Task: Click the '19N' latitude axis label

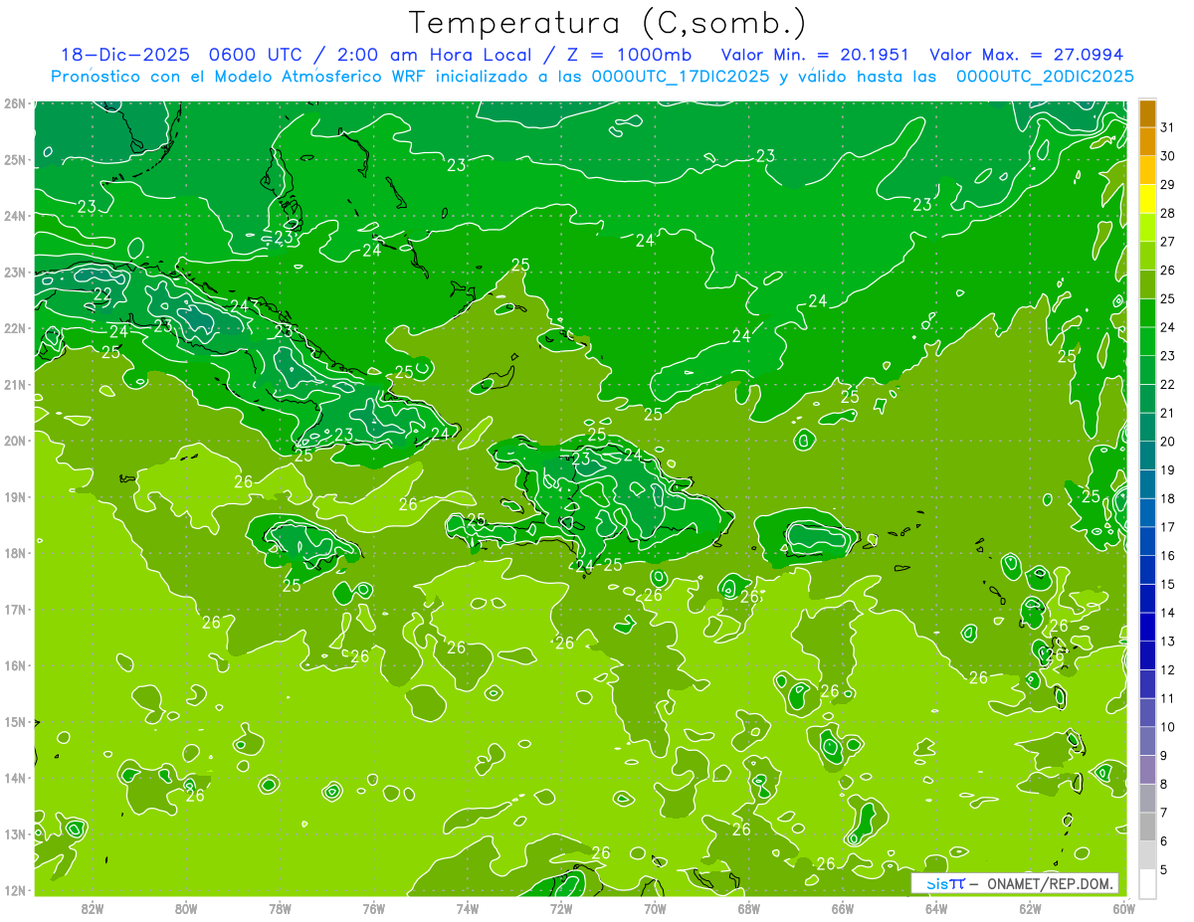Action: click(x=14, y=497)
